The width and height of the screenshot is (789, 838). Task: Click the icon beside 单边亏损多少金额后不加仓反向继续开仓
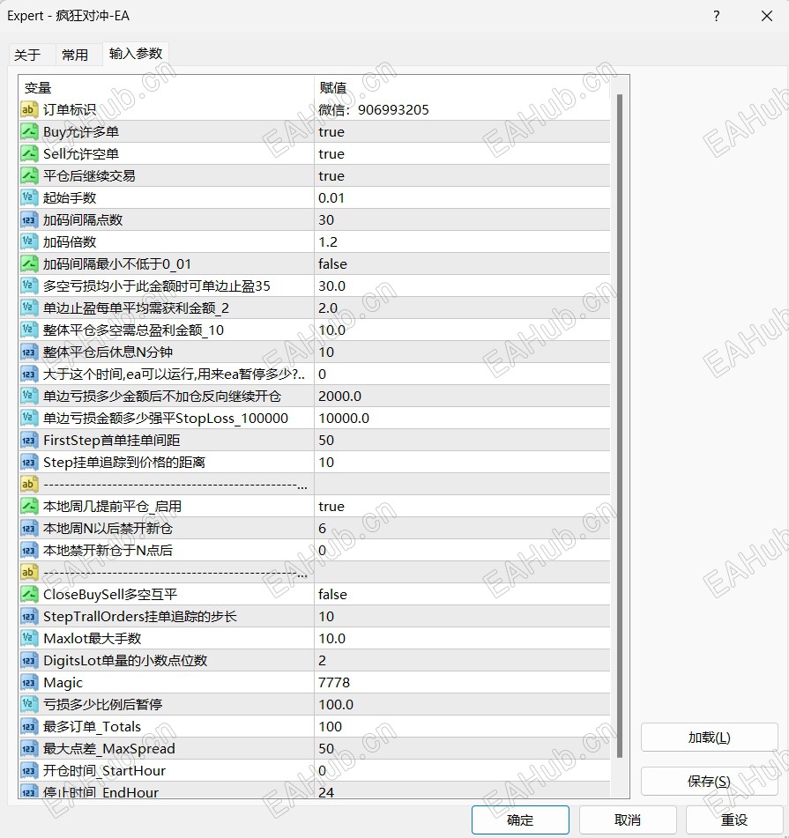click(x=29, y=396)
